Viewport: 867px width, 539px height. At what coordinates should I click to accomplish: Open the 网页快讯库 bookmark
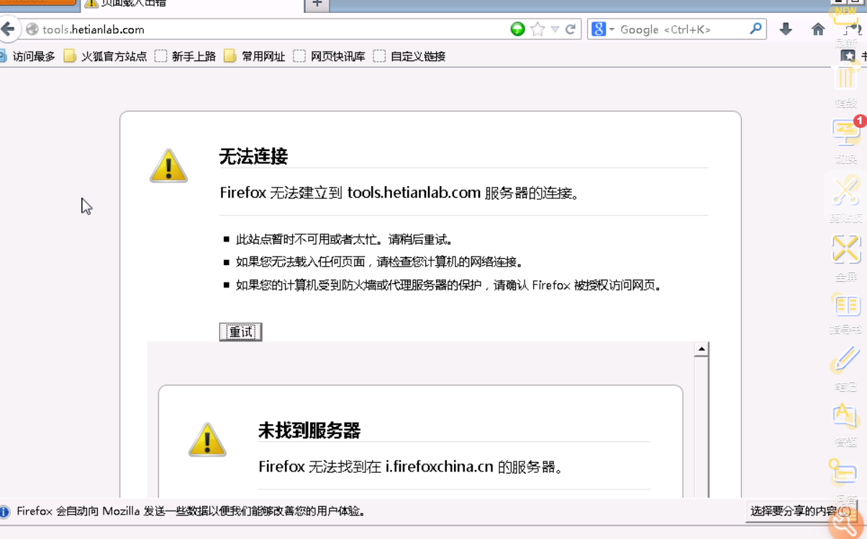click(x=330, y=56)
